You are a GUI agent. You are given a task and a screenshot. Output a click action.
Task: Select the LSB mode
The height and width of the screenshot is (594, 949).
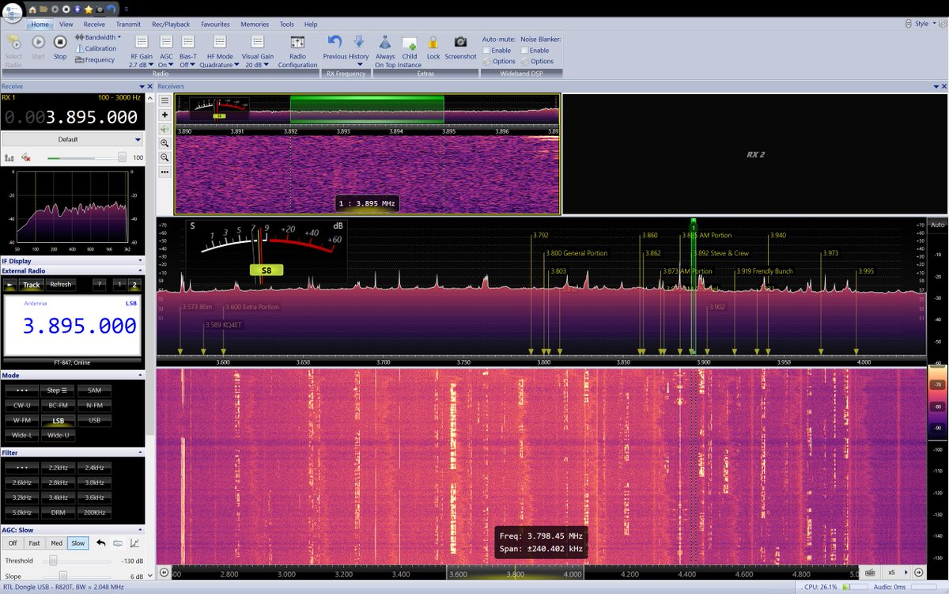58,421
